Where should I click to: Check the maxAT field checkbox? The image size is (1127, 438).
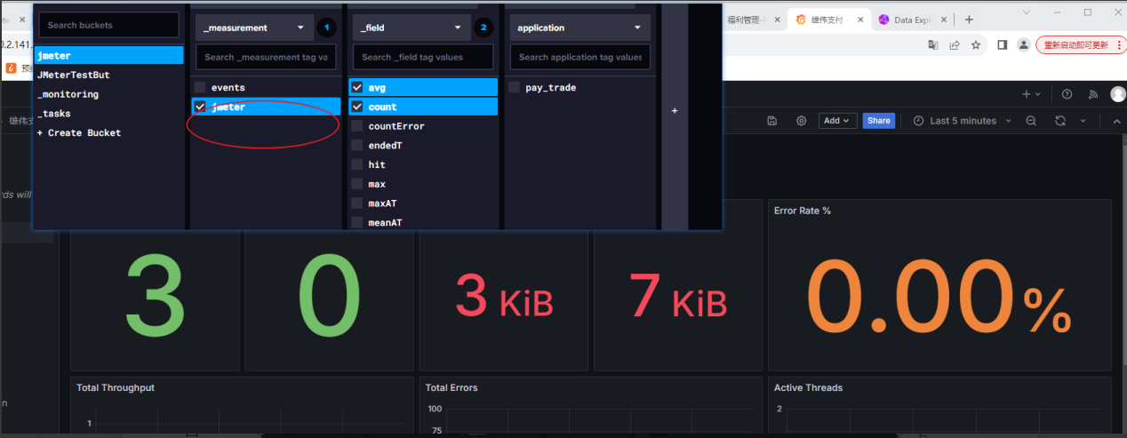tap(356, 203)
